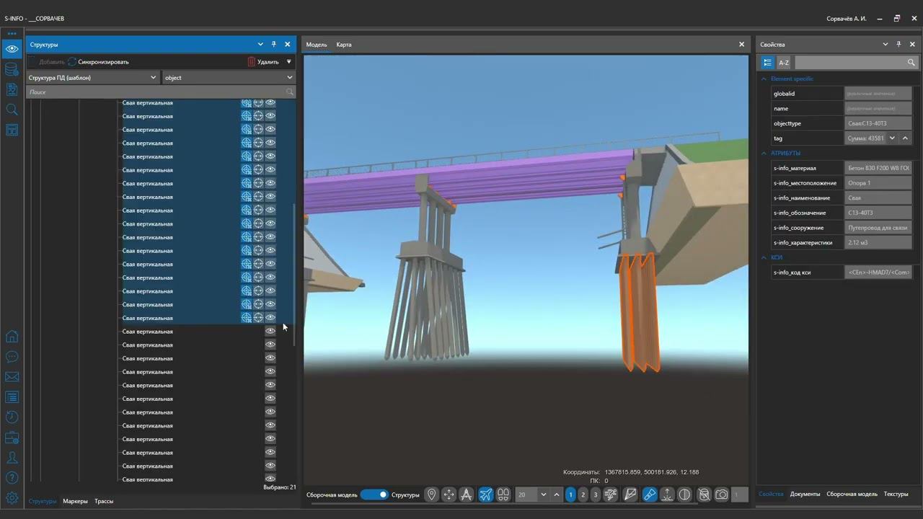
Task: Open the Structures eye icon in left sidebar
Action: click(x=12, y=49)
